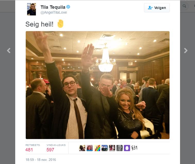195x164 pixels.
Task: Click the verified badge icon
Action: coord(68,7)
